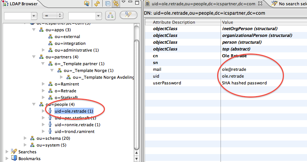Click the ou=_Template Norge entry icon
Screen dimensions: 307x162
tap(59, 70)
